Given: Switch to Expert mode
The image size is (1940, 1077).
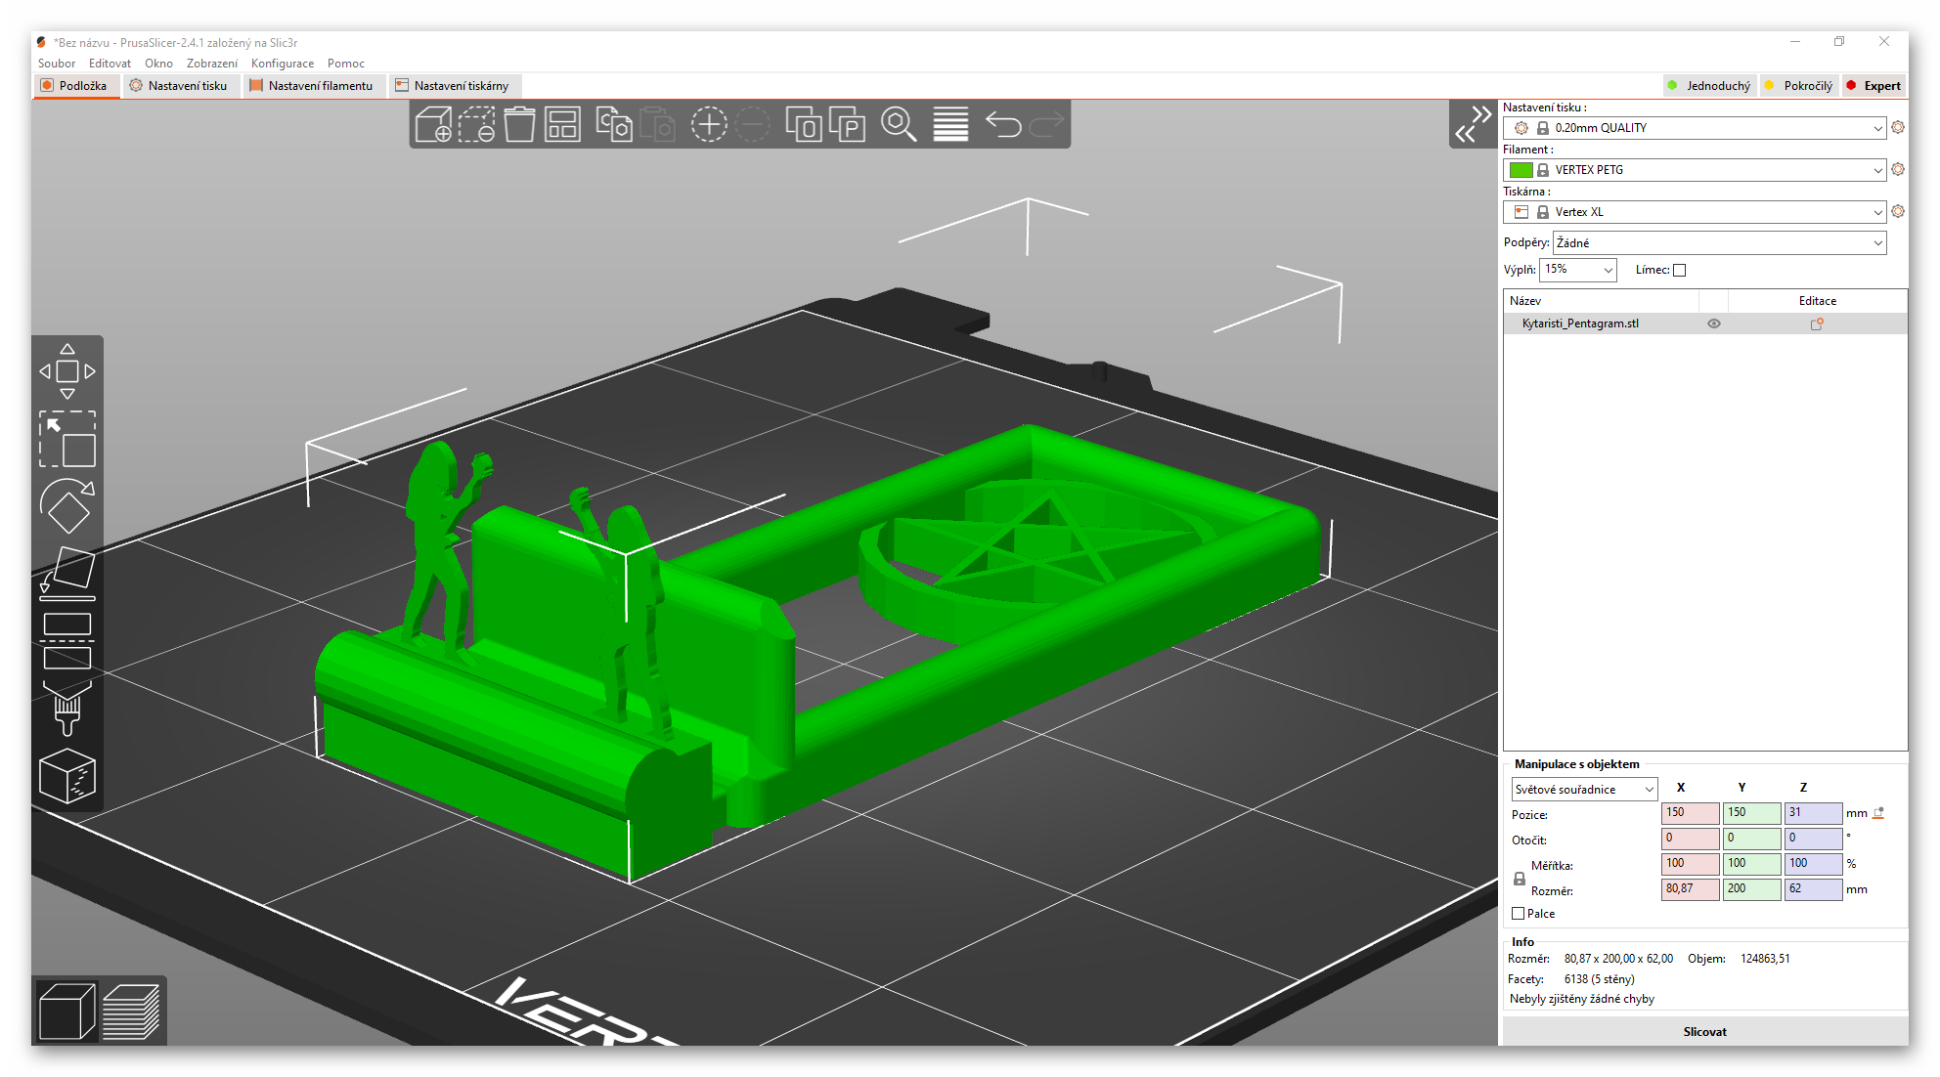Looking at the screenshot, I should 1874,85.
